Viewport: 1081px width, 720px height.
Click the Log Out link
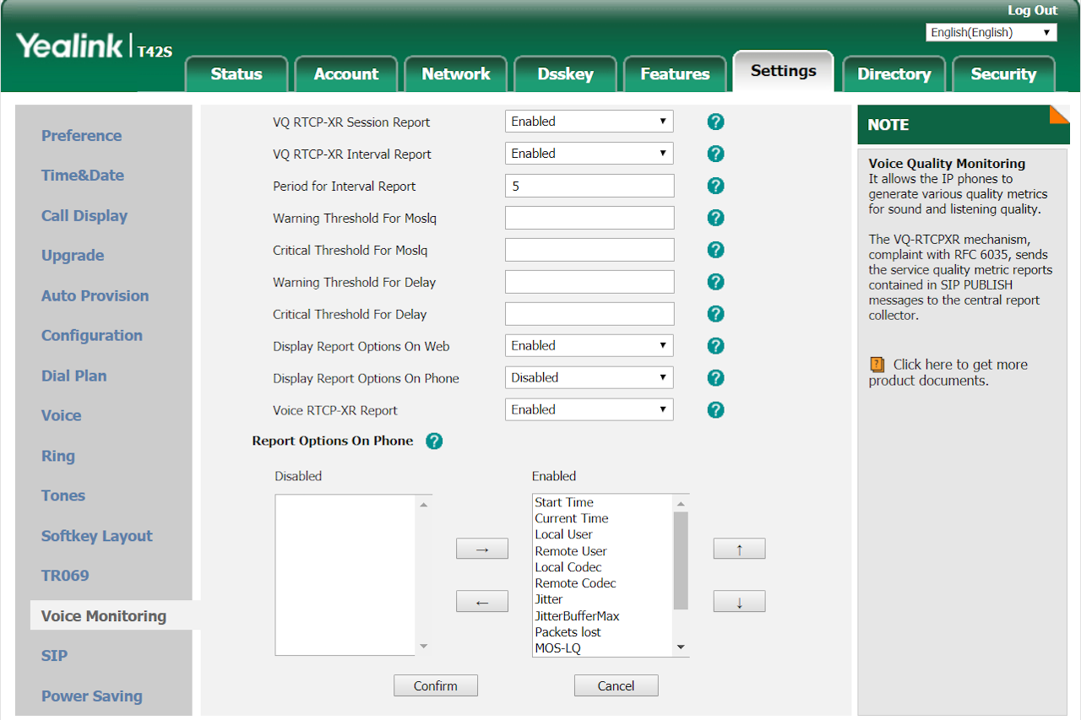[x=1032, y=10]
